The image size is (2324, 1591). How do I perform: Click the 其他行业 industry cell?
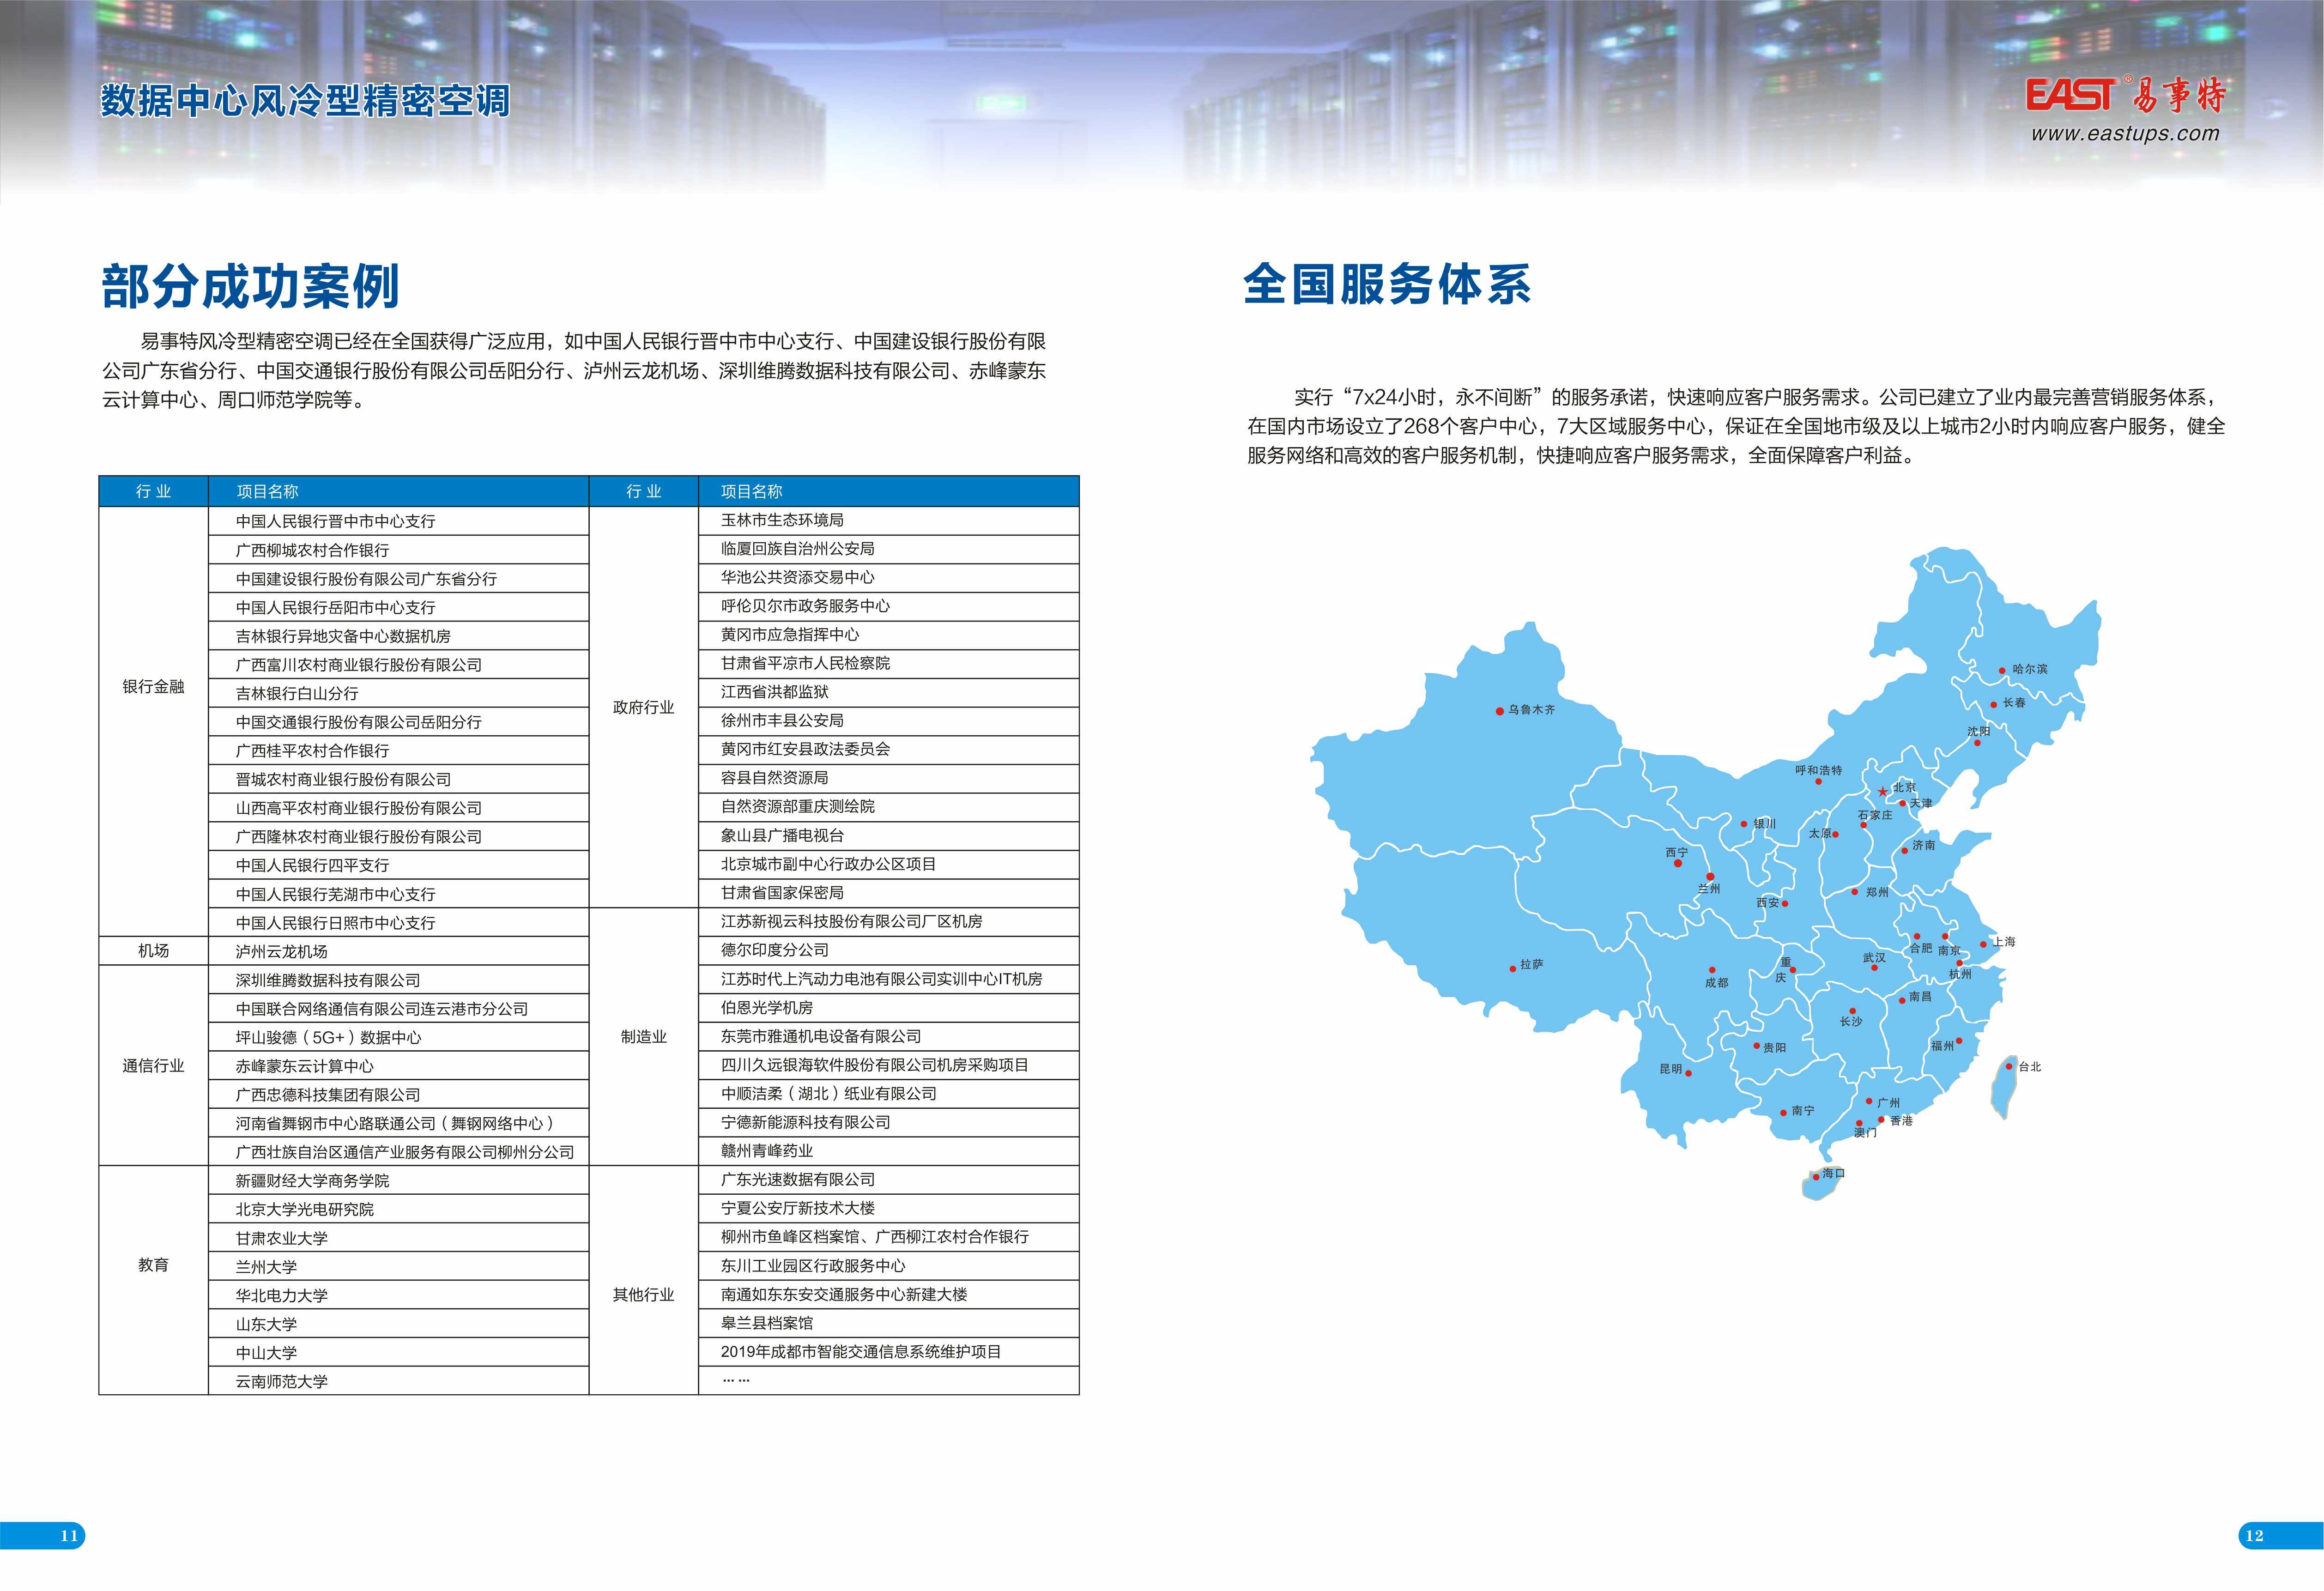tap(644, 1280)
